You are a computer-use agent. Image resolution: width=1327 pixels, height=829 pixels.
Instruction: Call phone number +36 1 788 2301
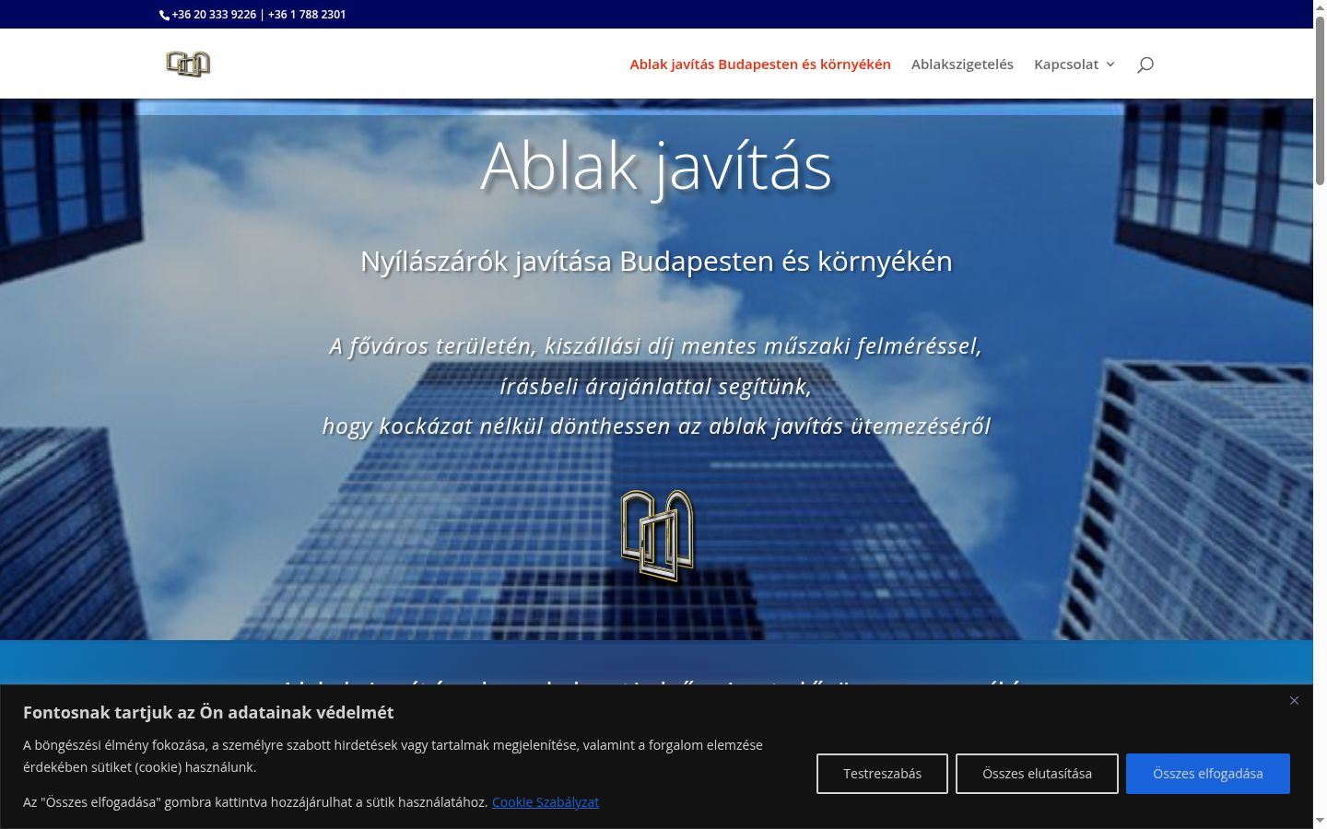(307, 15)
